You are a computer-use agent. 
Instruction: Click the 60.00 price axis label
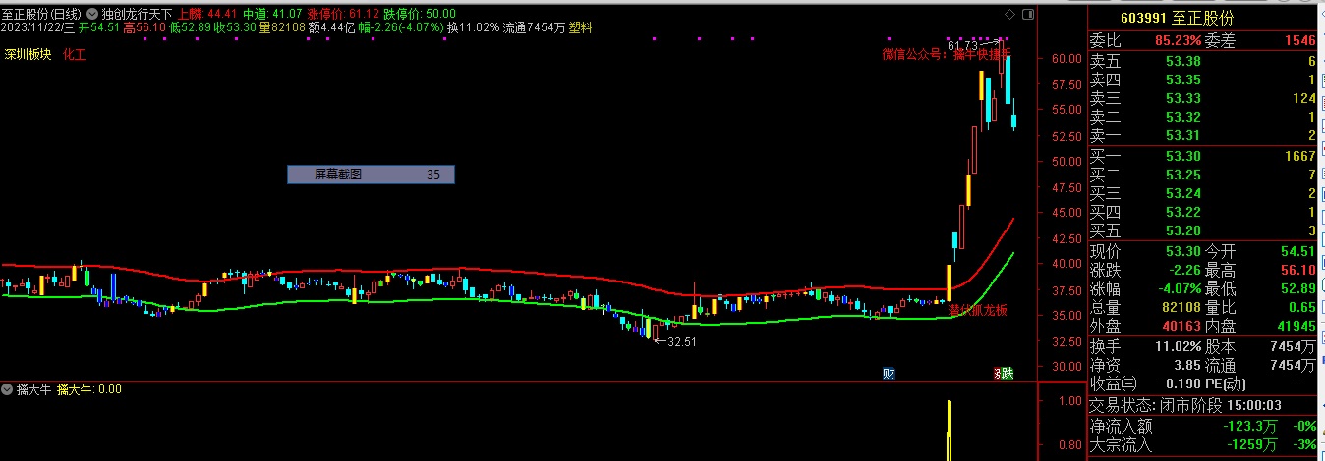click(x=1066, y=58)
